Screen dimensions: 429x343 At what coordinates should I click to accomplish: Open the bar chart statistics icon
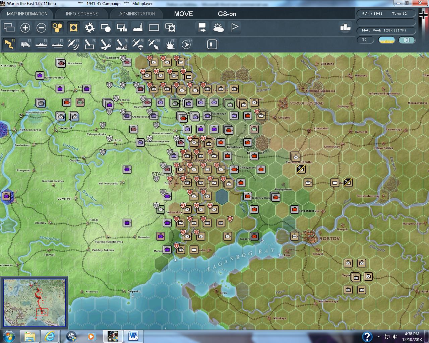click(345, 27)
